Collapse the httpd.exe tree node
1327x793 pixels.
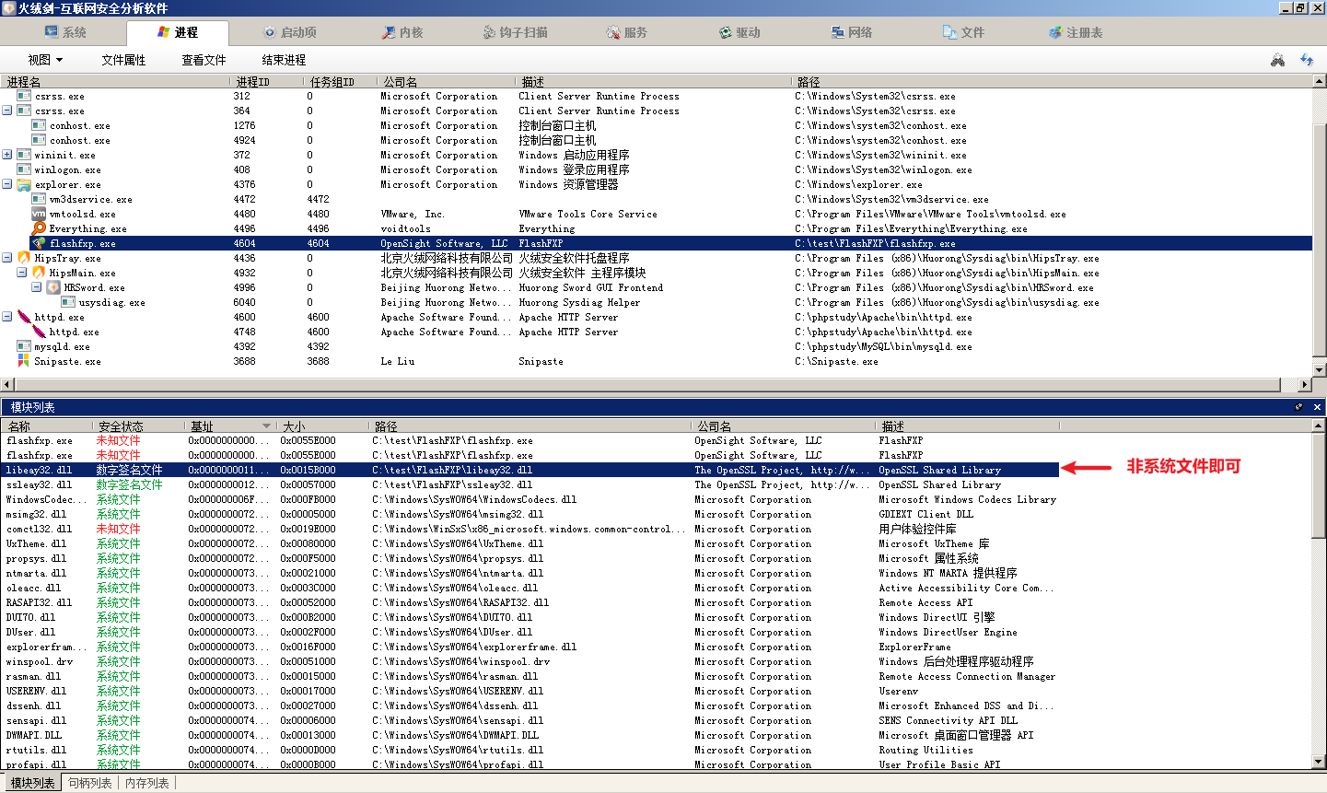tap(7, 317)
